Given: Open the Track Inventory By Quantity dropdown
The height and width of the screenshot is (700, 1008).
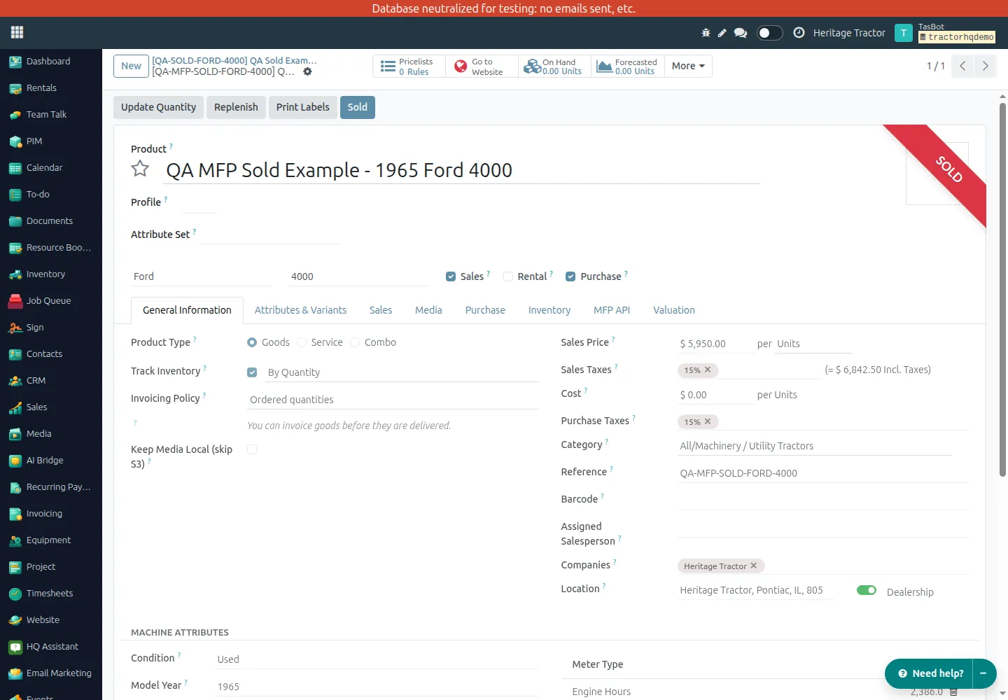Looking at the screenshot, I should pos(402,372).
